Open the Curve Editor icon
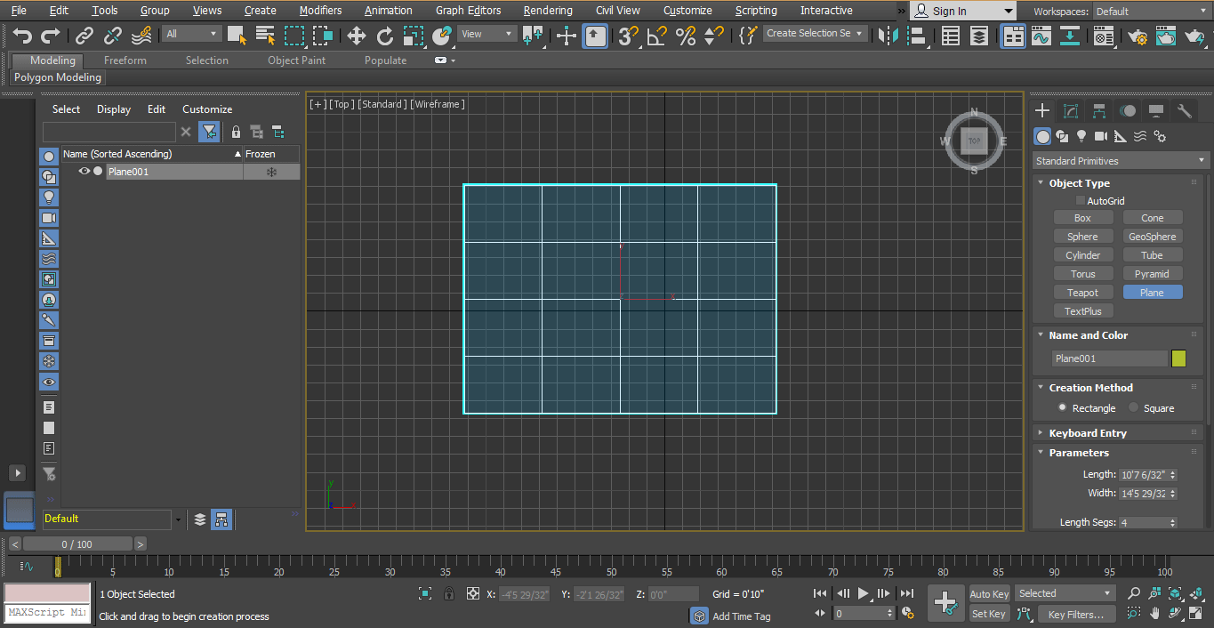The width and height of the screenshot is (1214, 628). tap(1041, 36)
